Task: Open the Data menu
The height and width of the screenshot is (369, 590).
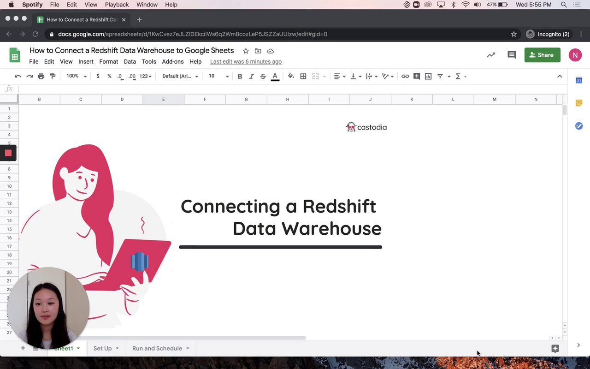Action: [130, 61]
